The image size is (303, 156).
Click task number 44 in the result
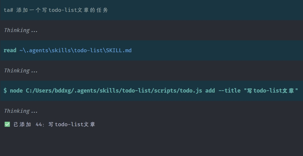pyautogui.click(x=39, y=125)
